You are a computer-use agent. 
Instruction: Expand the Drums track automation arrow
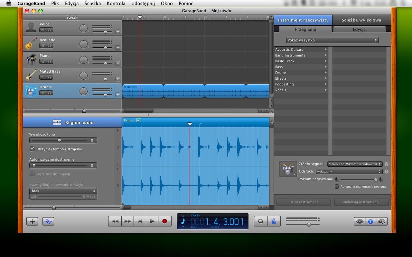pos(117,95)
